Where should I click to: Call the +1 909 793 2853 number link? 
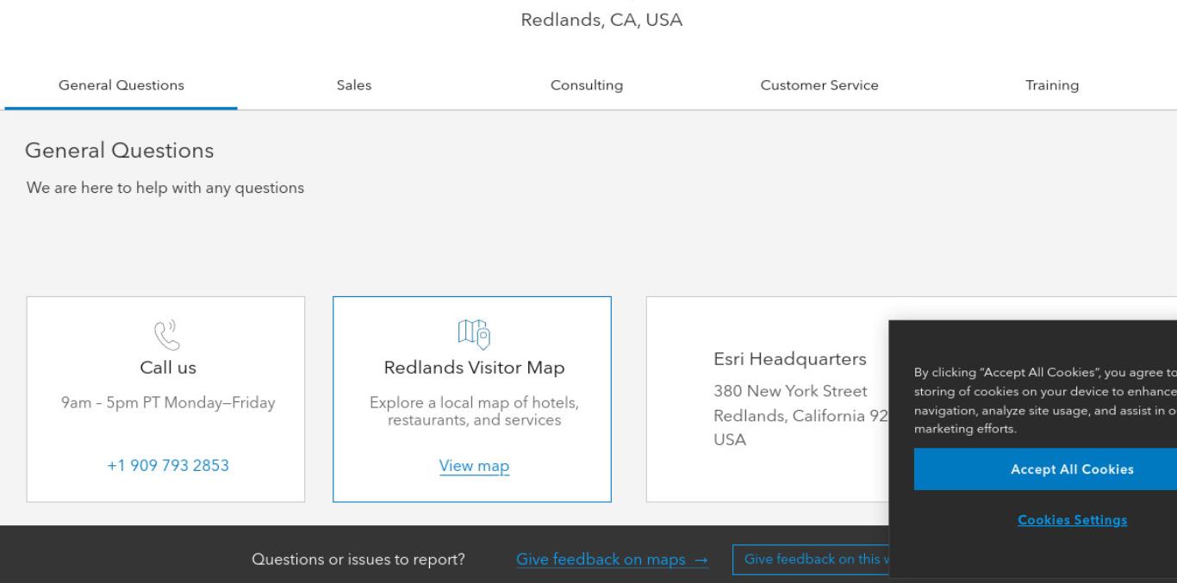[x=168, y=466]
